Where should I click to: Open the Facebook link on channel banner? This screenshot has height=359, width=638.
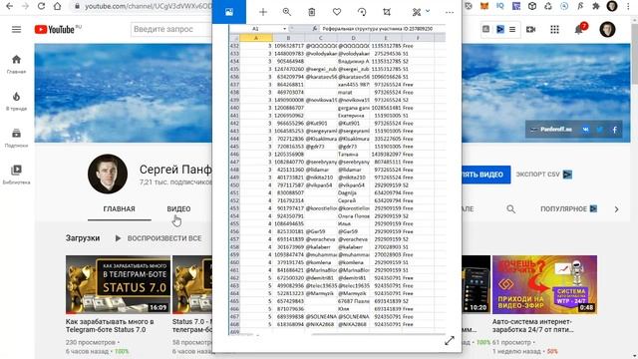point(614,130)
